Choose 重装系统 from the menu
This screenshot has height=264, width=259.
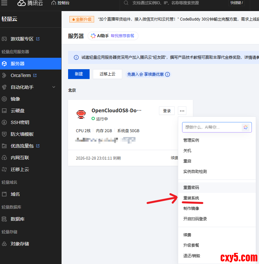click(217, 198)
